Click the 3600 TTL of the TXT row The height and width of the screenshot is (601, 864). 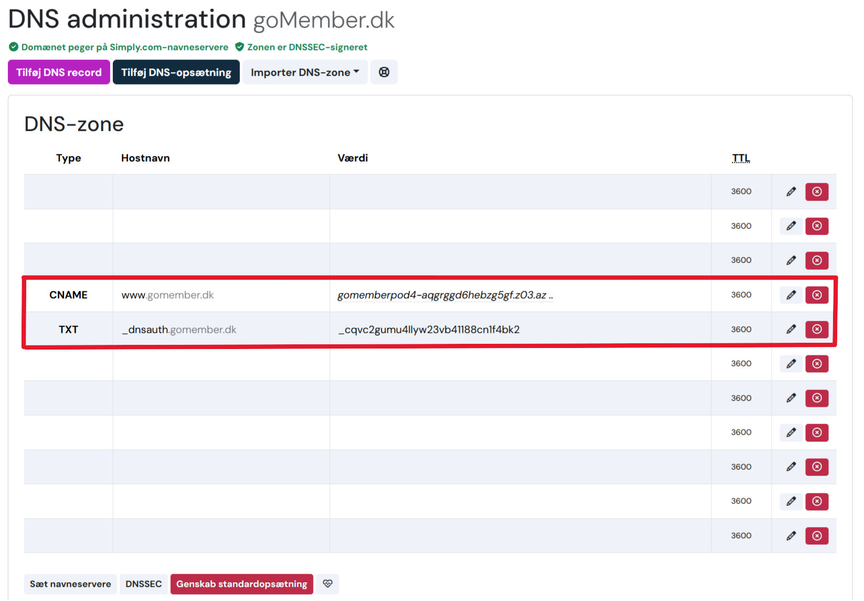741,330
